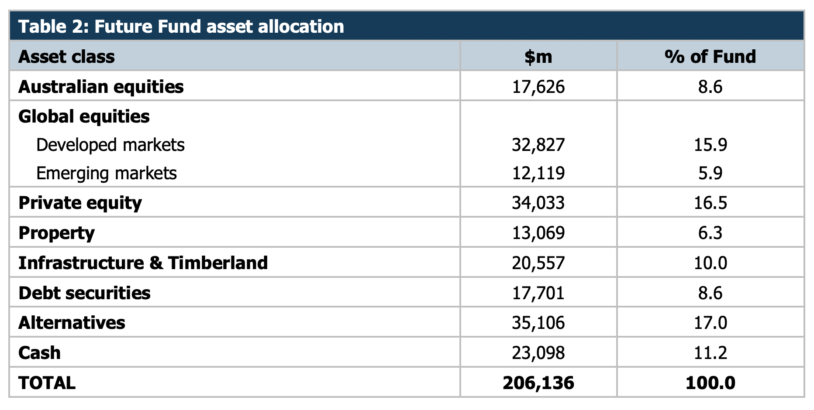Select the 'Property' row label
The height and width of the screenshot is (410, 814).
tap(56, 233)
